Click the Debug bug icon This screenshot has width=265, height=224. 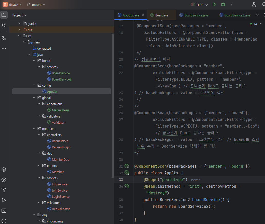pos(223,5)
